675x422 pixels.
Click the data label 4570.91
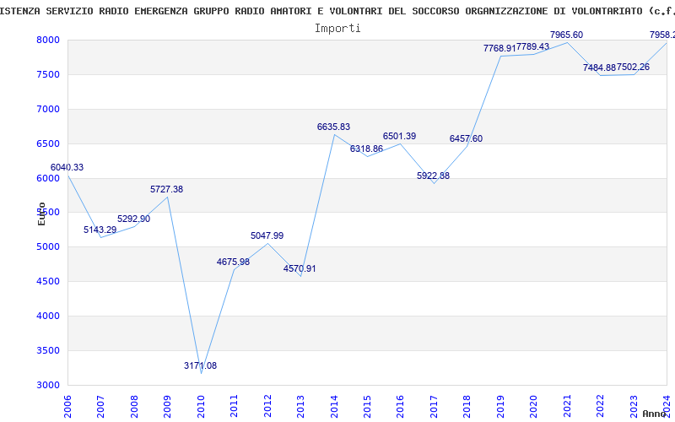point(300,268)
